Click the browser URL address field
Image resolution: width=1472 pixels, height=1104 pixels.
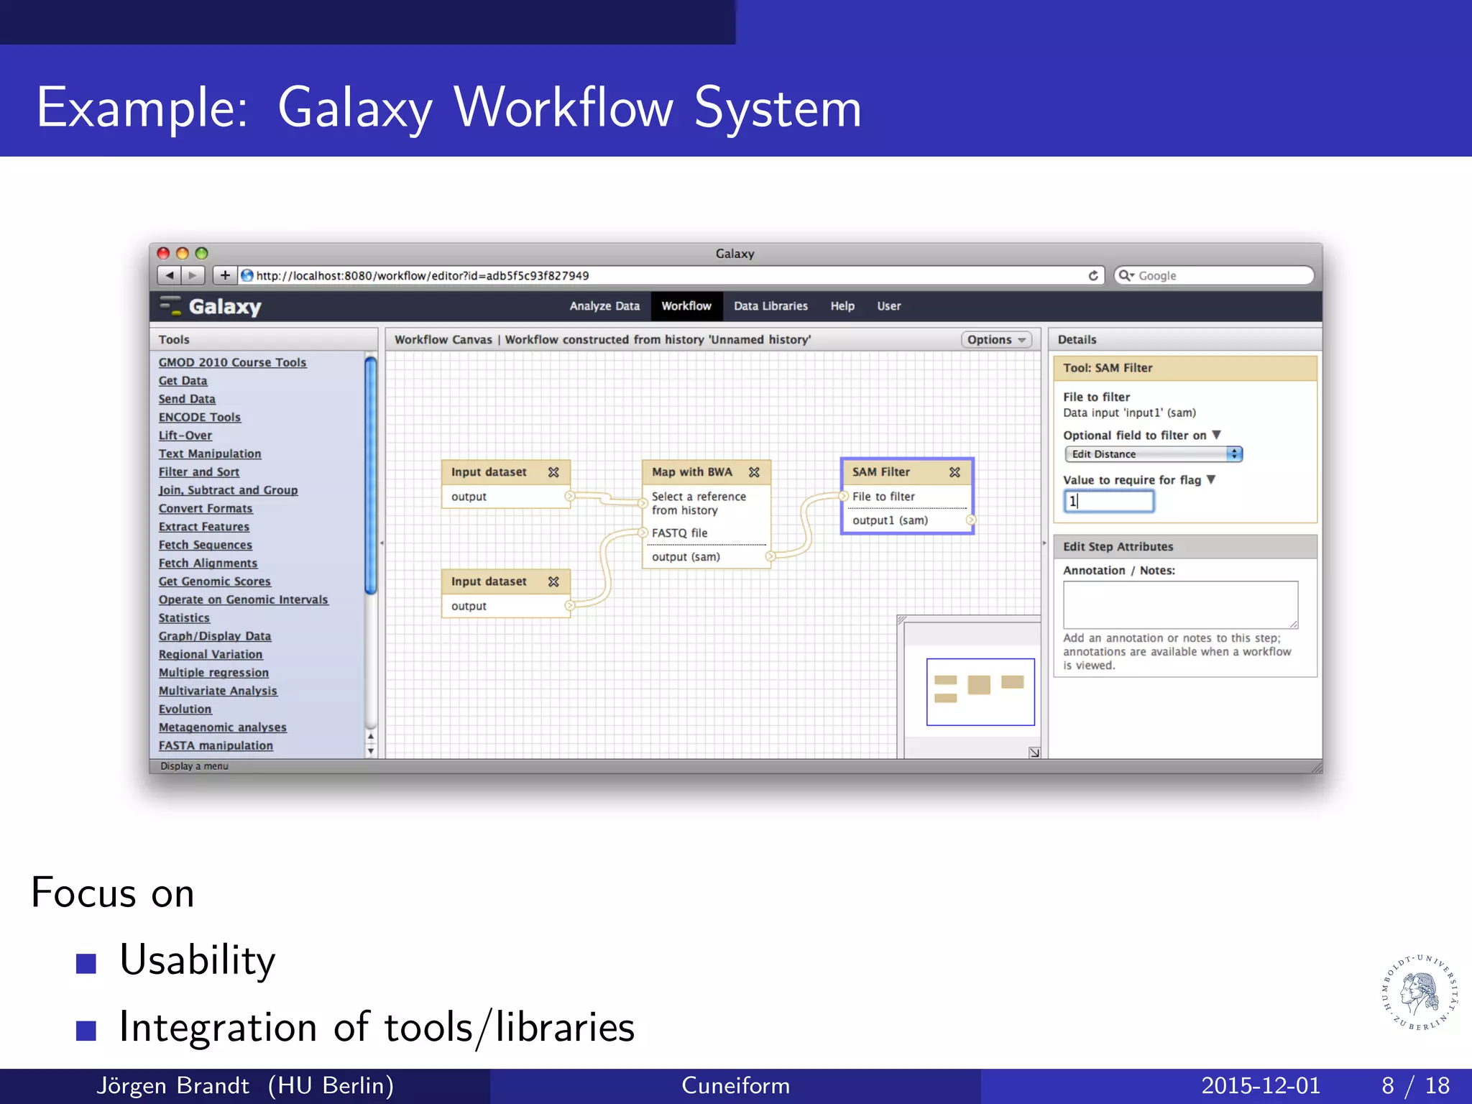pyautogui.click(x=672, y=275)
